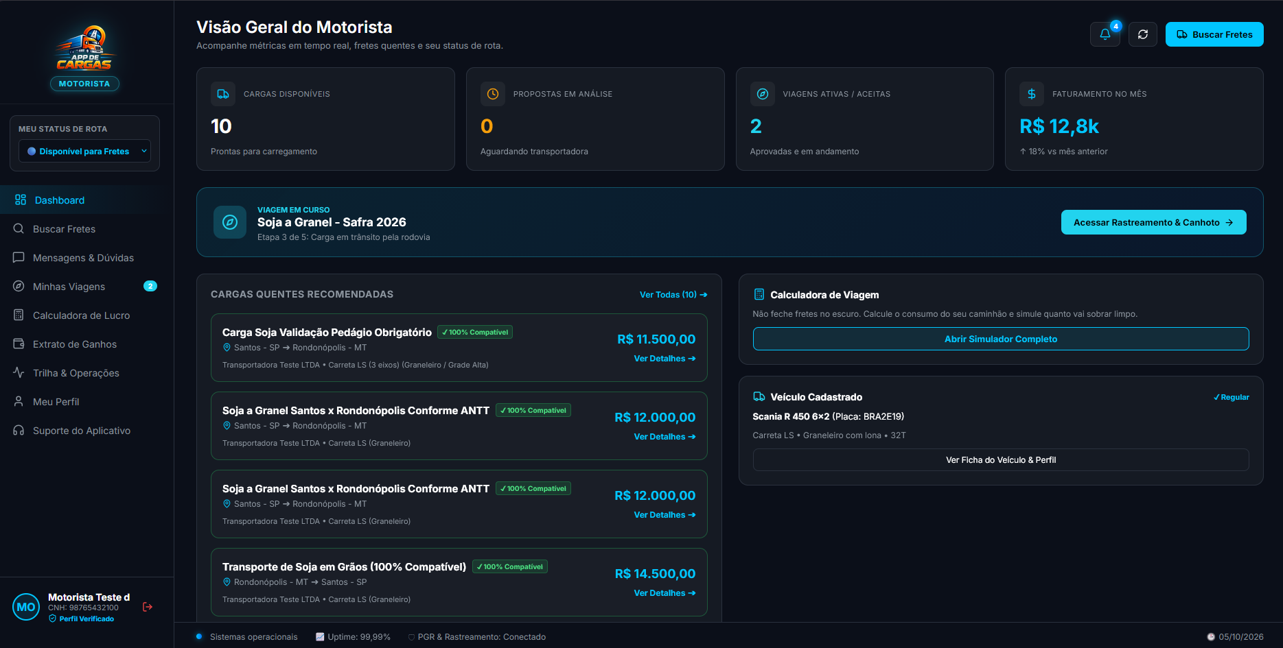Open Buscar Fretes in the sidebar
1283x648 pixels.
(x=87, y=229)
